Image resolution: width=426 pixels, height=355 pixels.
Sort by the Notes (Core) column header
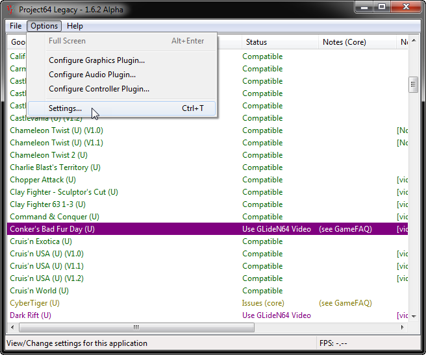click(357, 42)
